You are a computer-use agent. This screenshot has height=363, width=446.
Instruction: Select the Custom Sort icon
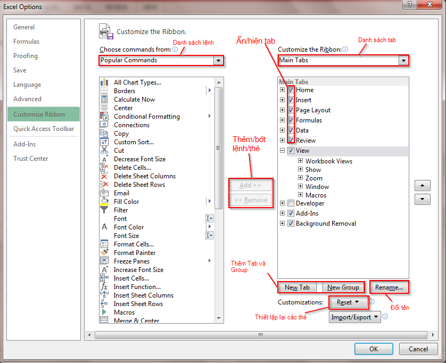click(104, 142)
